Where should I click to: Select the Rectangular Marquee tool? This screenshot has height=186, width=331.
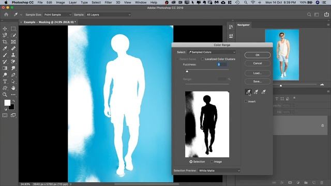[x=13, y=29]
